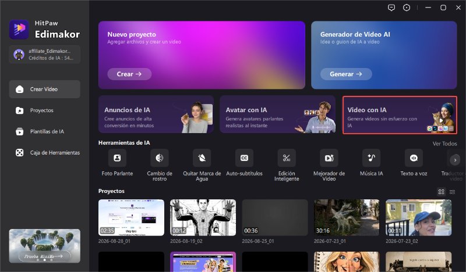Open the purple webpage project thumbnail
The image size is (466, 272).
click(203, 262)
